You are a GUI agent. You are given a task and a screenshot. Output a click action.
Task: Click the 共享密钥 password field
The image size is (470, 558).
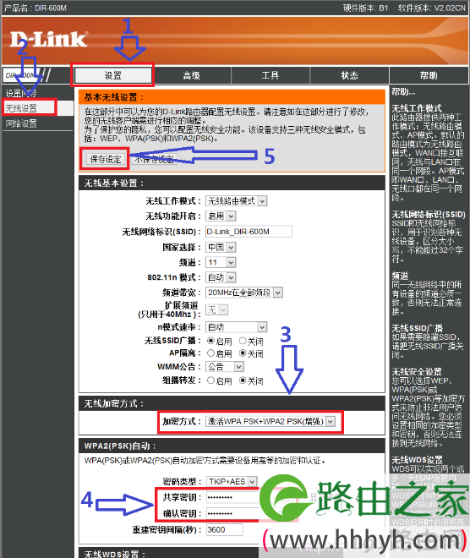(233, 497)
